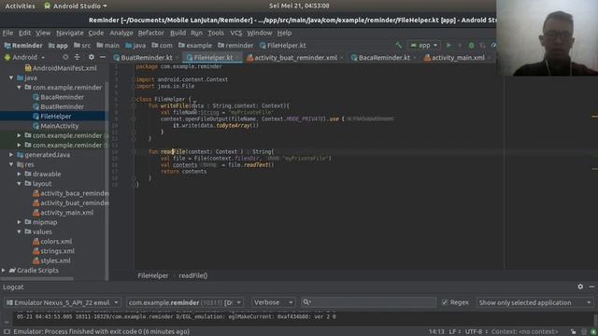Click collapse all icon in project panel
This screenshot has width=598, height=336.
77,57
